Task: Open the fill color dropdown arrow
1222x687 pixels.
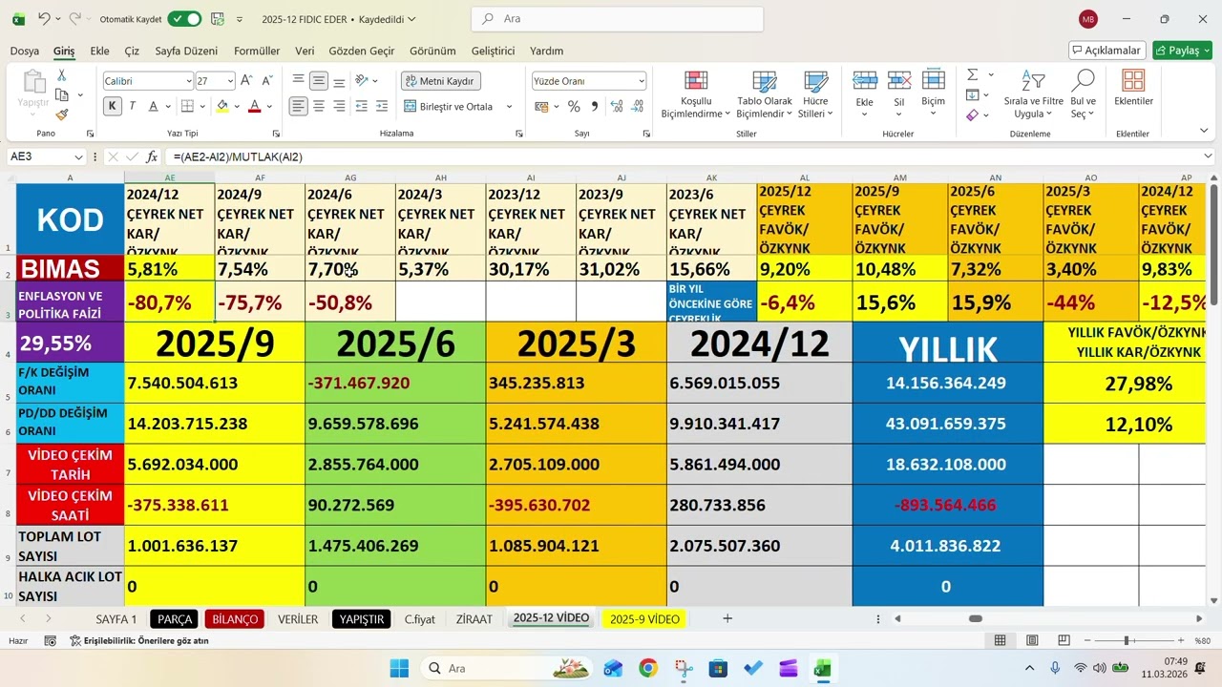Action: [237, 107]
